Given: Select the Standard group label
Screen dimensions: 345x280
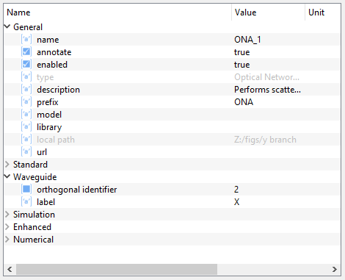Looking at the screenshot, I should point(30,165).
